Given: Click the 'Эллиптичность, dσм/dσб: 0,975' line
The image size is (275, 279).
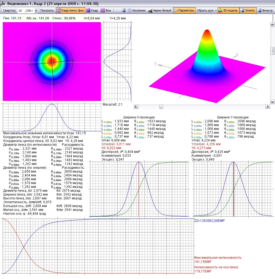Looking at the screenshot, I should (27, 202).
